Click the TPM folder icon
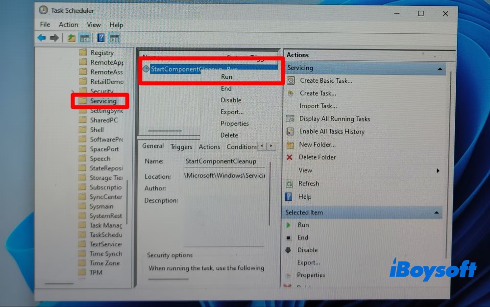This screenshot has width=490, height=307. point(82,272)
